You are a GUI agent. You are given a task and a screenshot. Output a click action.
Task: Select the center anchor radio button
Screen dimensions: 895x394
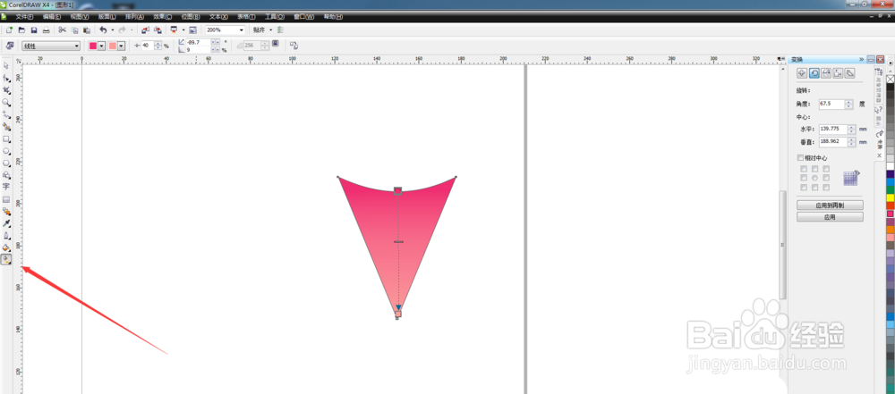point(815,178)
